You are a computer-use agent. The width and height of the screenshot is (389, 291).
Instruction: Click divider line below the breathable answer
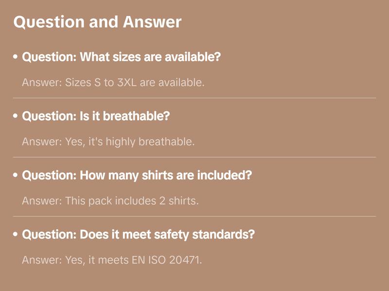(x=194, y=157)
